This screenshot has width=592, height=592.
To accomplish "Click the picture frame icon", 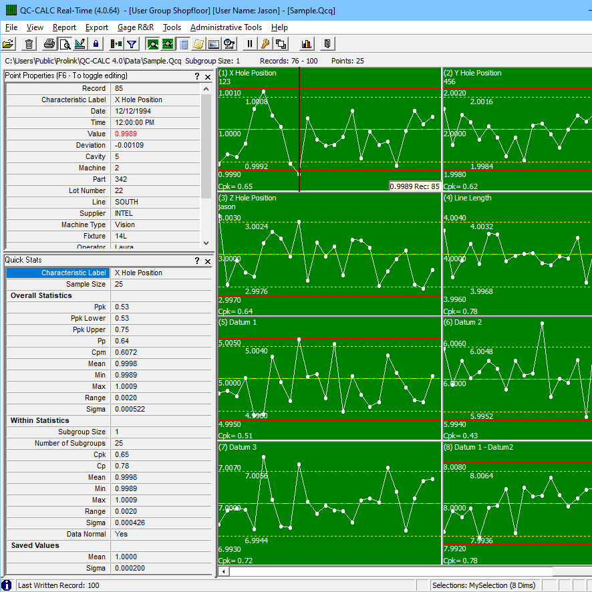I will (x=214, y=44).
